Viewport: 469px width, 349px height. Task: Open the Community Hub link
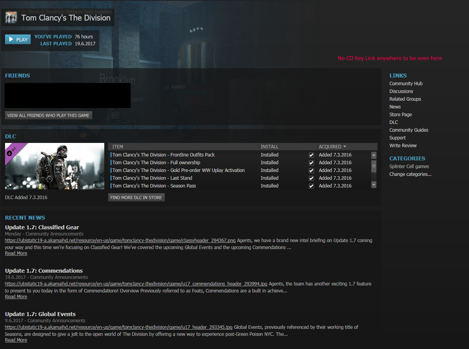[406, 84]
